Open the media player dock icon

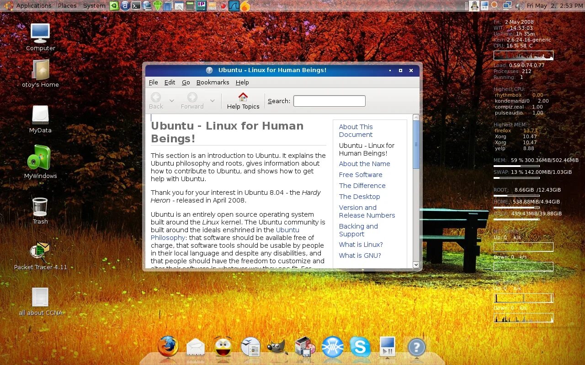point(388,347)
